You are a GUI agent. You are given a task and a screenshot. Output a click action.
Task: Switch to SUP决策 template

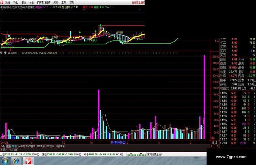(50, 146)
